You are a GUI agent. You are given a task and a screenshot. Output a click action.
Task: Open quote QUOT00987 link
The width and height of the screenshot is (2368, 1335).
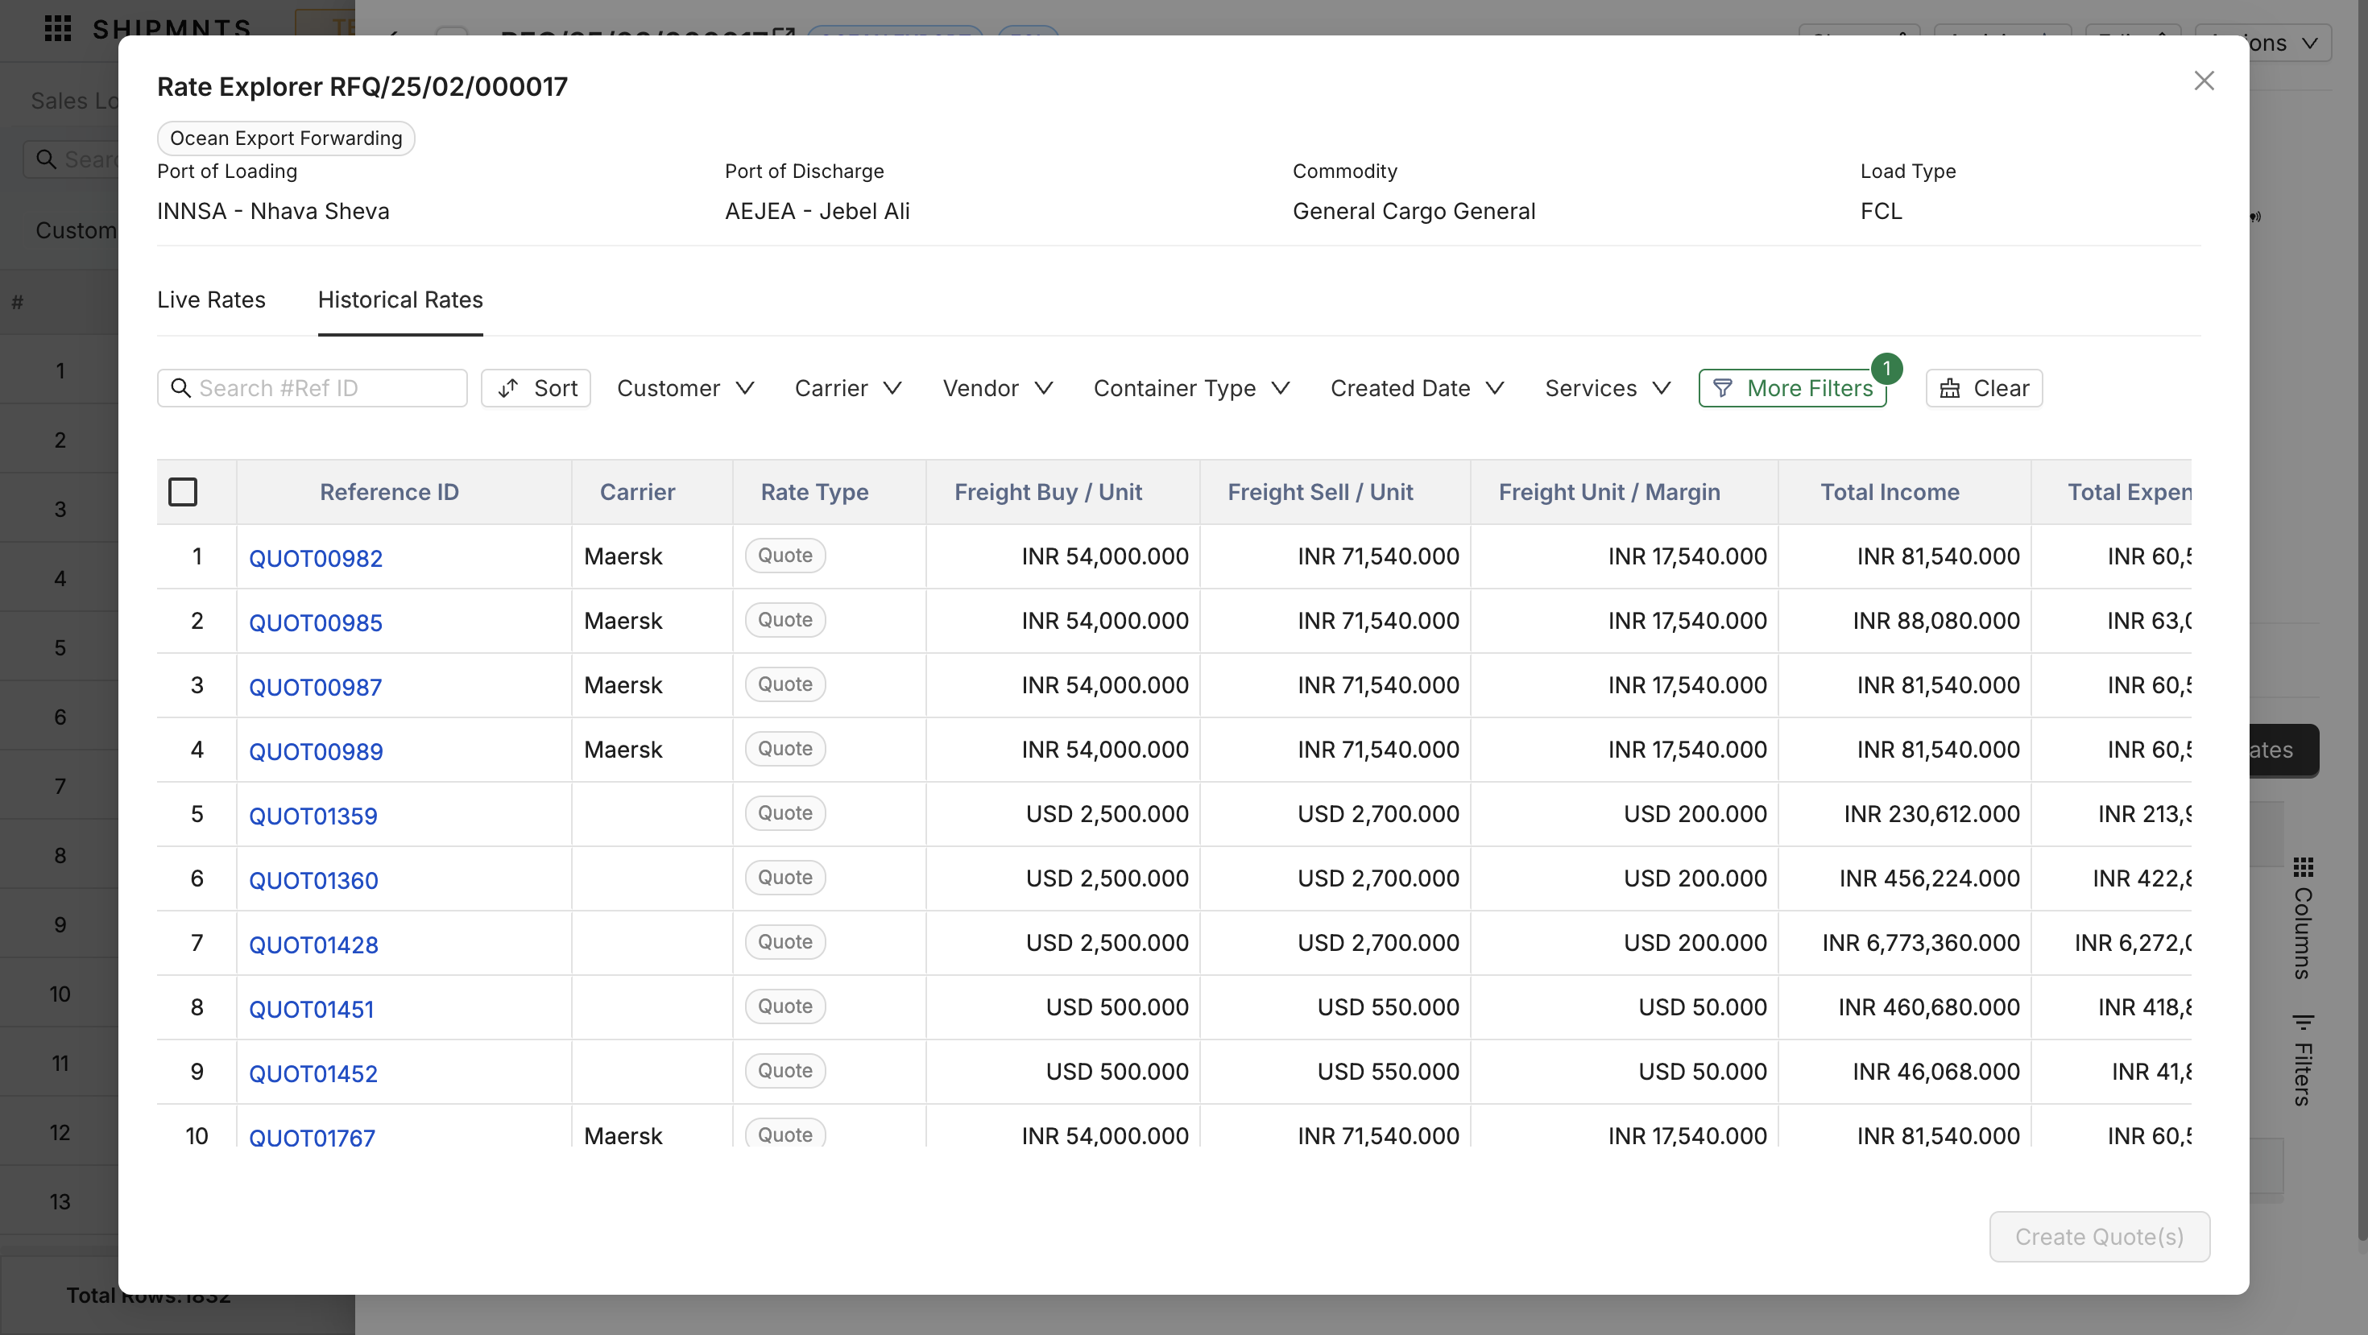tap(315, 686)
